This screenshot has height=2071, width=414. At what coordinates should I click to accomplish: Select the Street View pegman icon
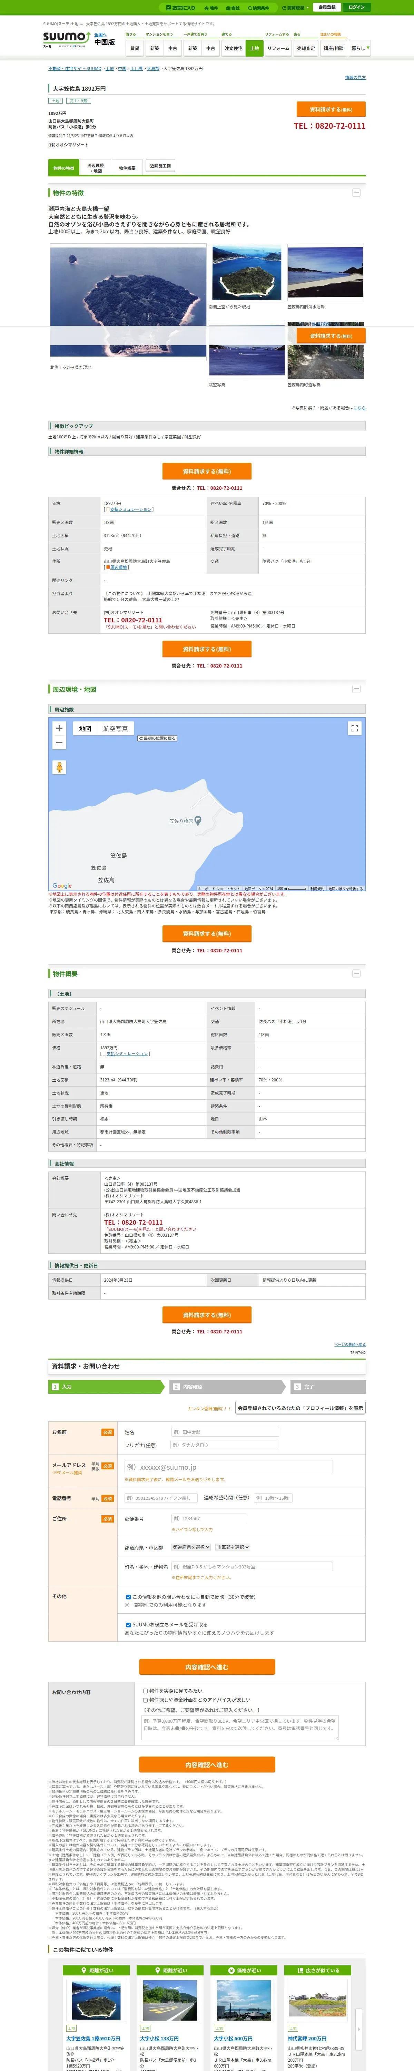coord(59,767)
